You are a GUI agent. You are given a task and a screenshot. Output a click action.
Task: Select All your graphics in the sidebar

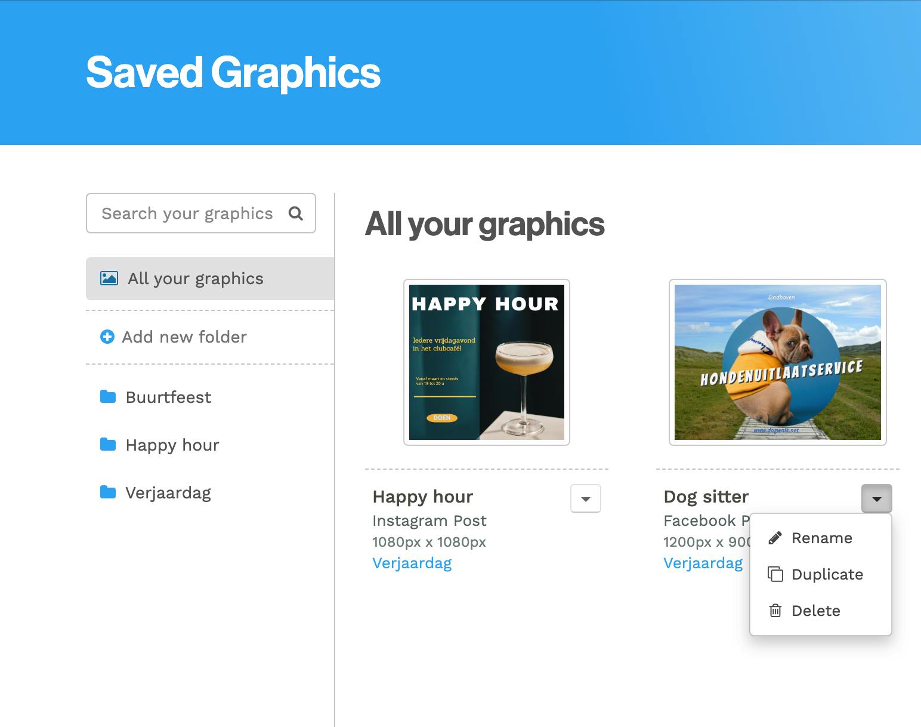[210, 279]
